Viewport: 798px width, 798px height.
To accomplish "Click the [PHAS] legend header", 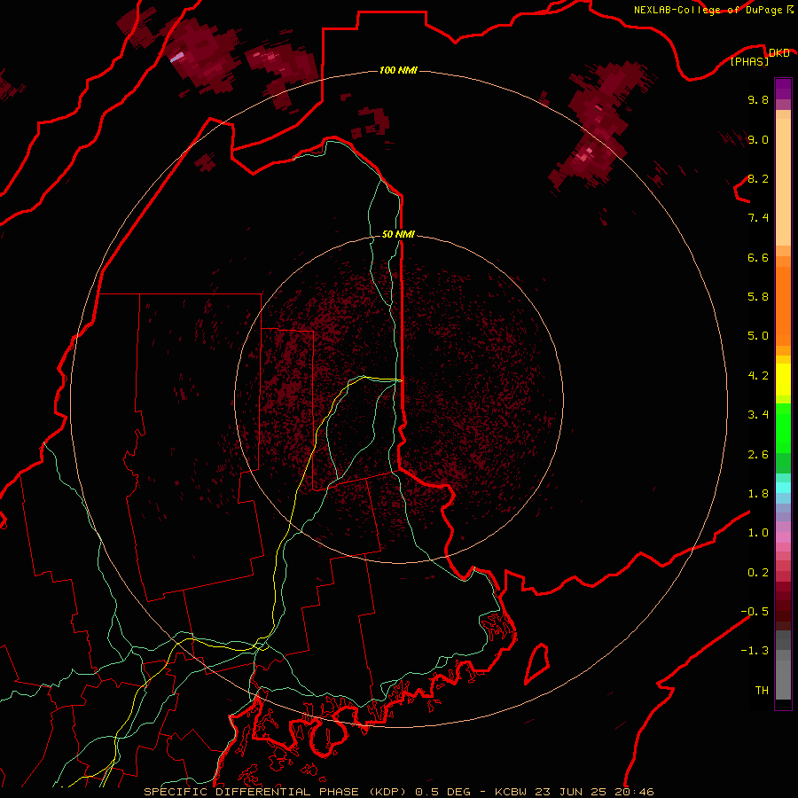I will point(749,61).
